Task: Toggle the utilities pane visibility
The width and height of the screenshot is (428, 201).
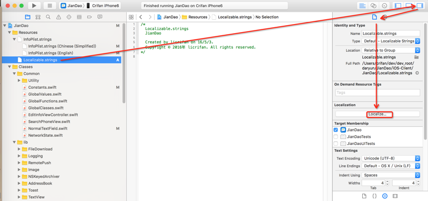Action: pos(419,6)
